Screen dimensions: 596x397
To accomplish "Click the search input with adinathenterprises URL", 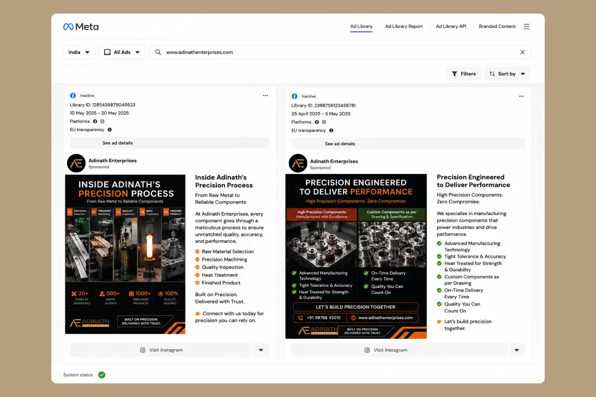I will (340, 52).
